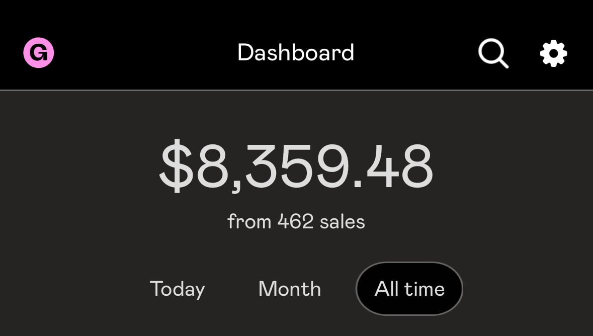The image size is (593, 336).
Task: Click the Dashboard header title
Action: 296,53
